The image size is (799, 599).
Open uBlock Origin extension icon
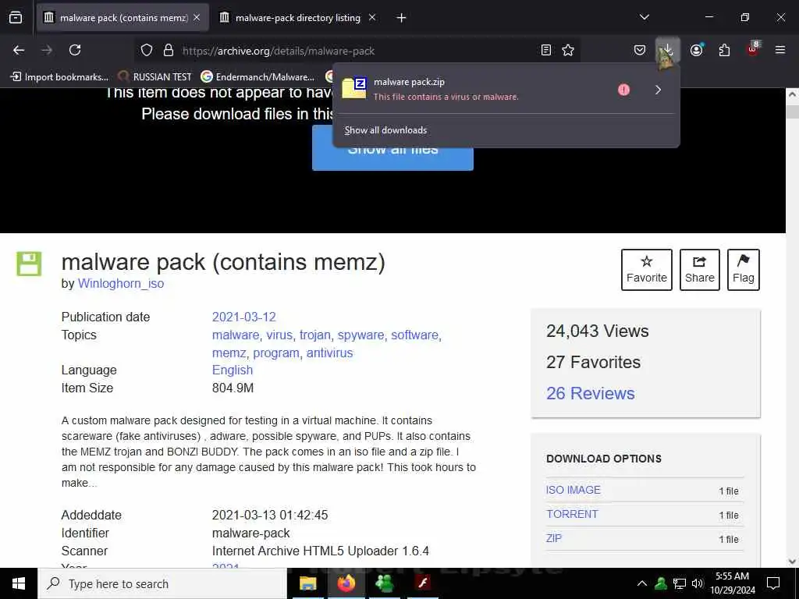pyautogui.click(x=753, y=49)
